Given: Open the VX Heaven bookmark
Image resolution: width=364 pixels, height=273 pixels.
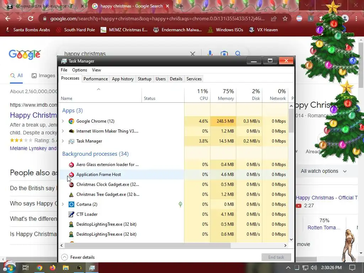Looking at the screenshot, I should click(263, 30).
